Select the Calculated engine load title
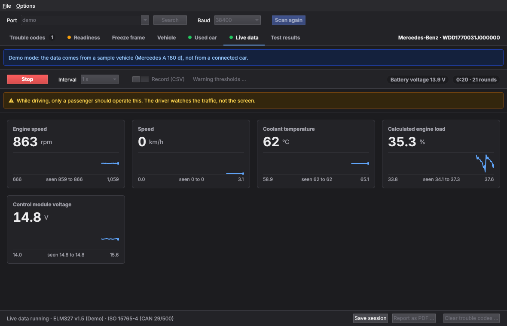 coord(416,129)
